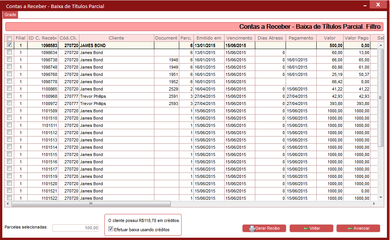Click the horizontal scrollbar left arrow

click(x=8, y=204)
